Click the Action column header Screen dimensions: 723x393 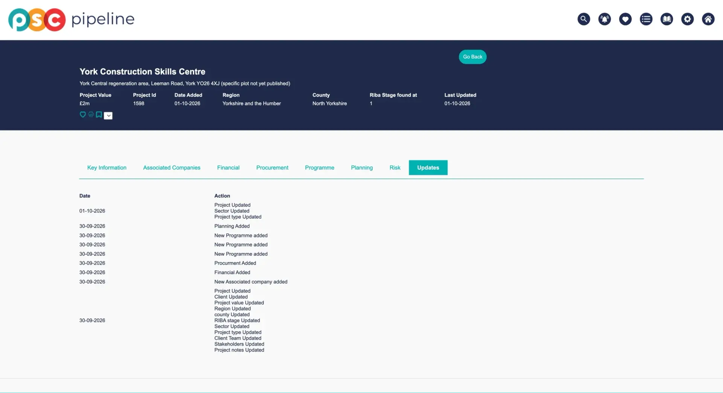point(222,196)
